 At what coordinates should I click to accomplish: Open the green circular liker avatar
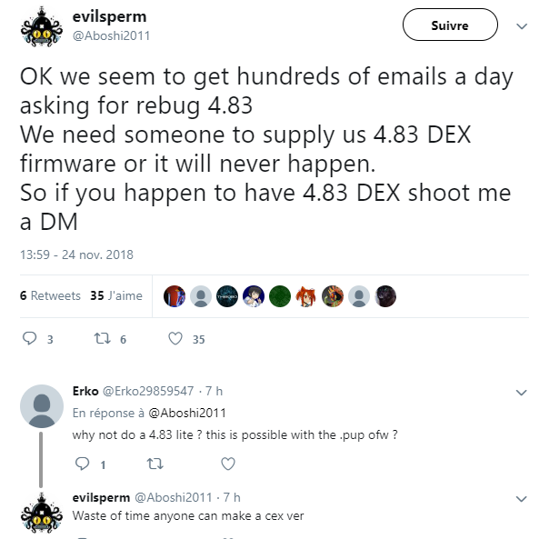click(280, 296)
